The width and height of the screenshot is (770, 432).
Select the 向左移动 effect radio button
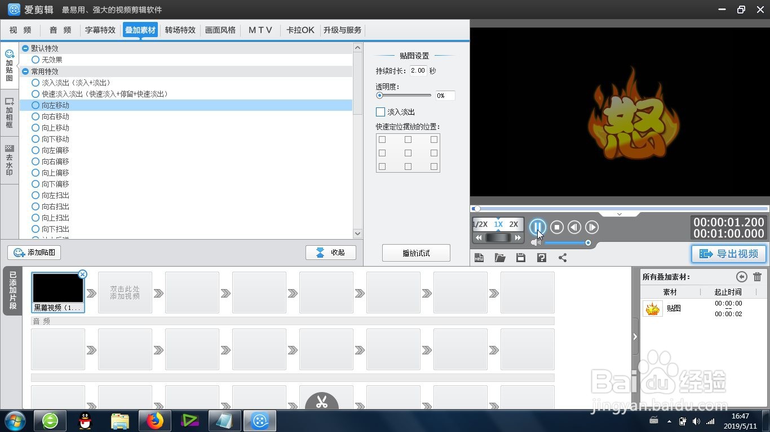click(x=36, y=105)
